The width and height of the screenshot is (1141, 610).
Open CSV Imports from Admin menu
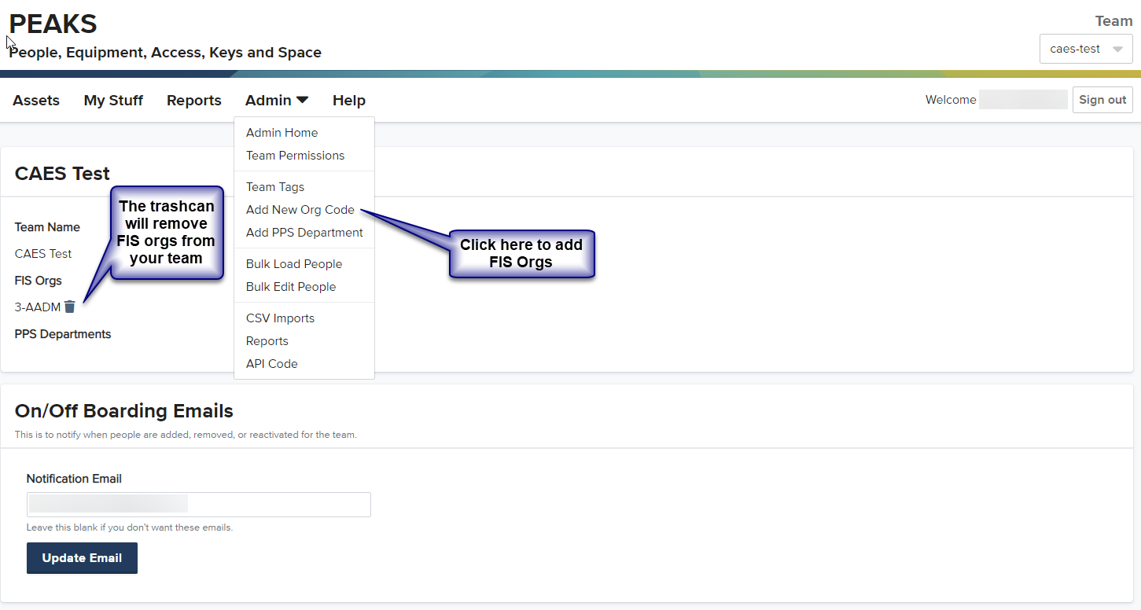tap(280, 318)
